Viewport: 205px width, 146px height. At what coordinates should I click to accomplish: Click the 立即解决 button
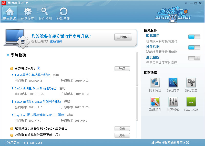123,37
